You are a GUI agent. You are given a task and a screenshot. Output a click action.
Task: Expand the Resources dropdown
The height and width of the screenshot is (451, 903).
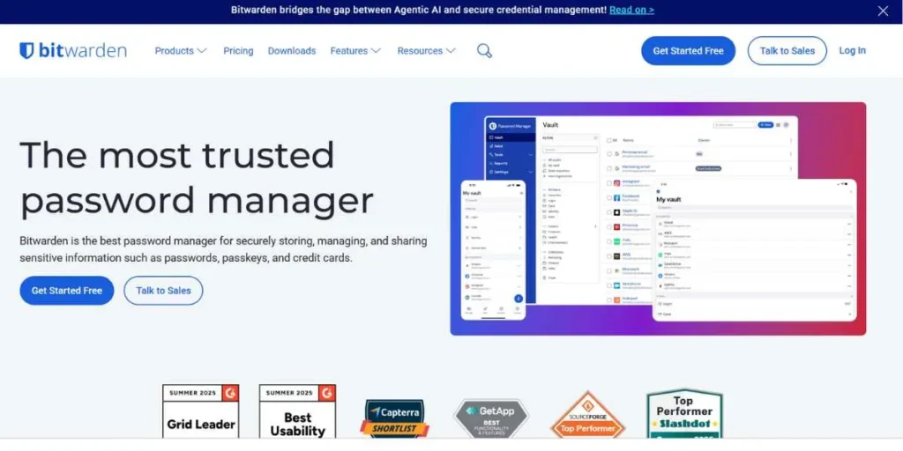pos(426,50)
